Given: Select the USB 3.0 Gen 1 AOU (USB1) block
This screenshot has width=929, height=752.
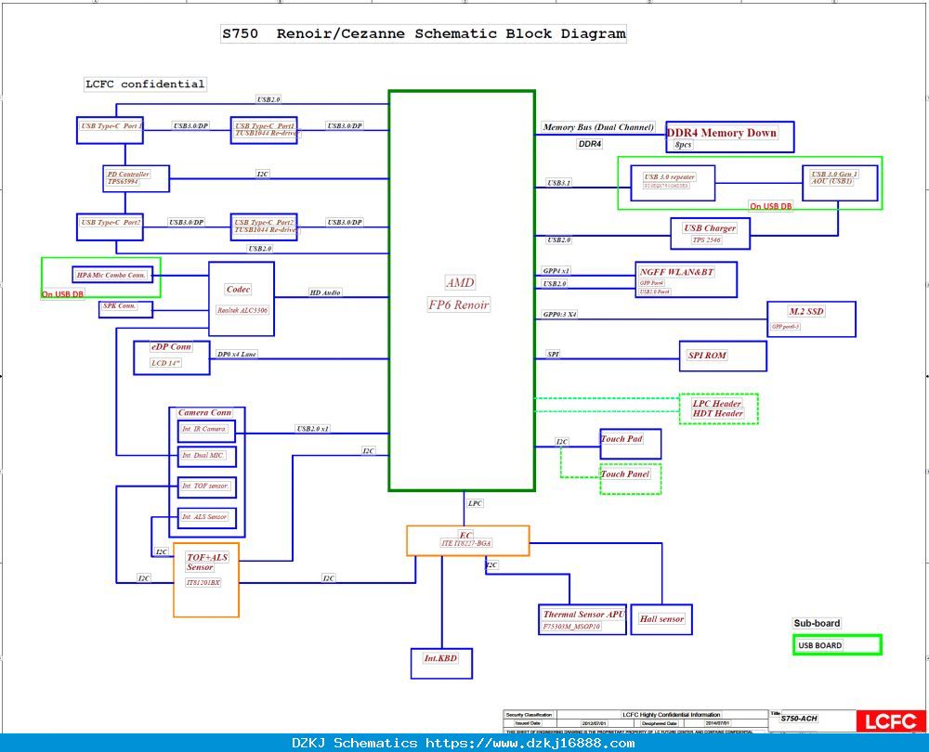Looking at the screenshot, I should [840, 183].
